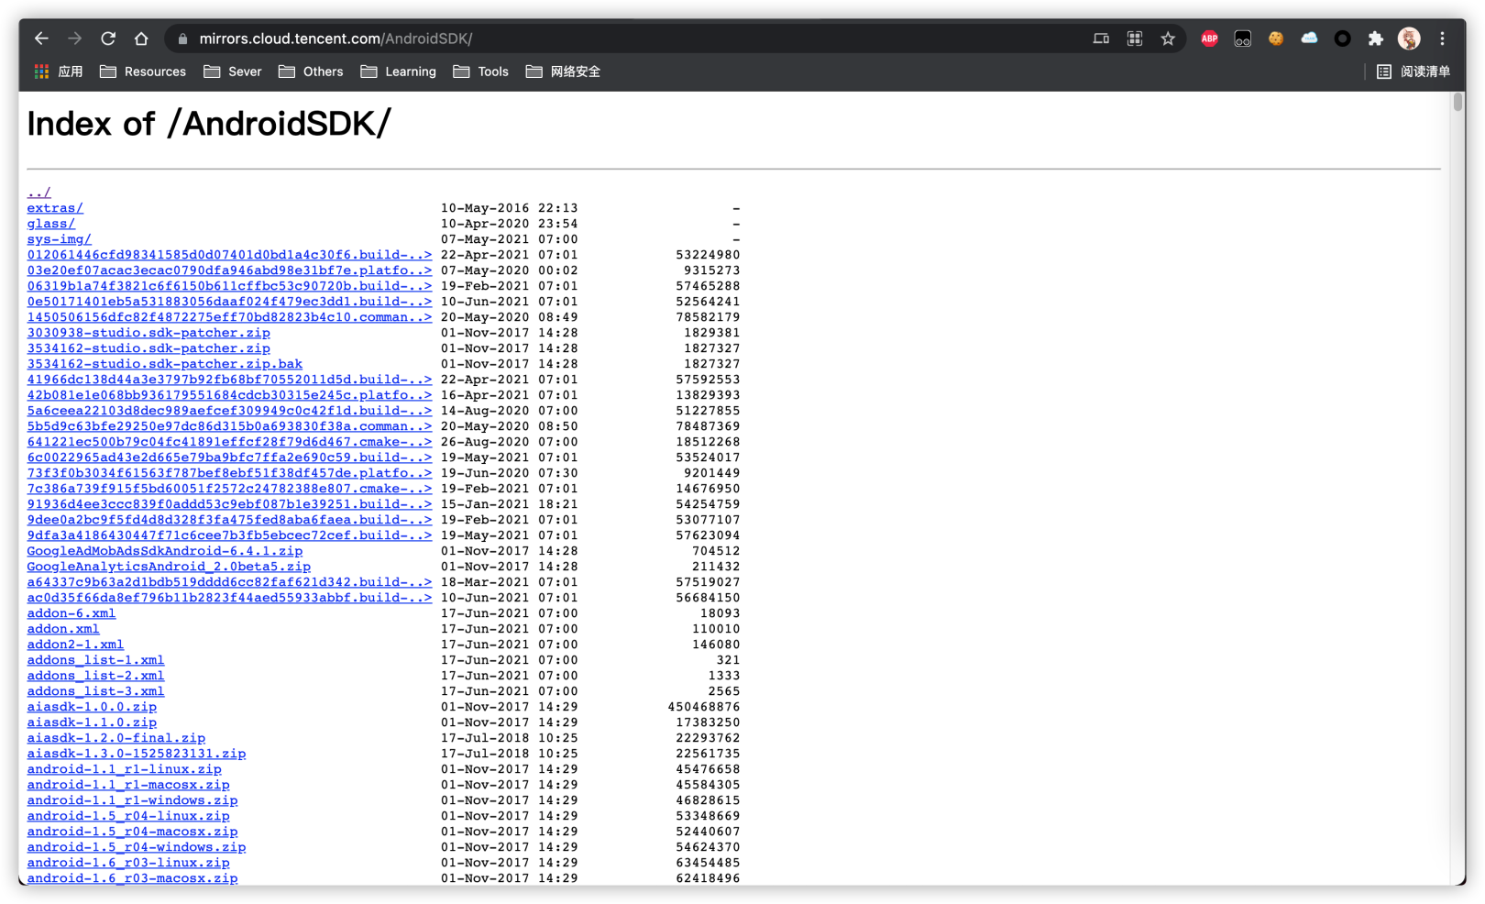Download addon.xml from the listing

(62, 629)
